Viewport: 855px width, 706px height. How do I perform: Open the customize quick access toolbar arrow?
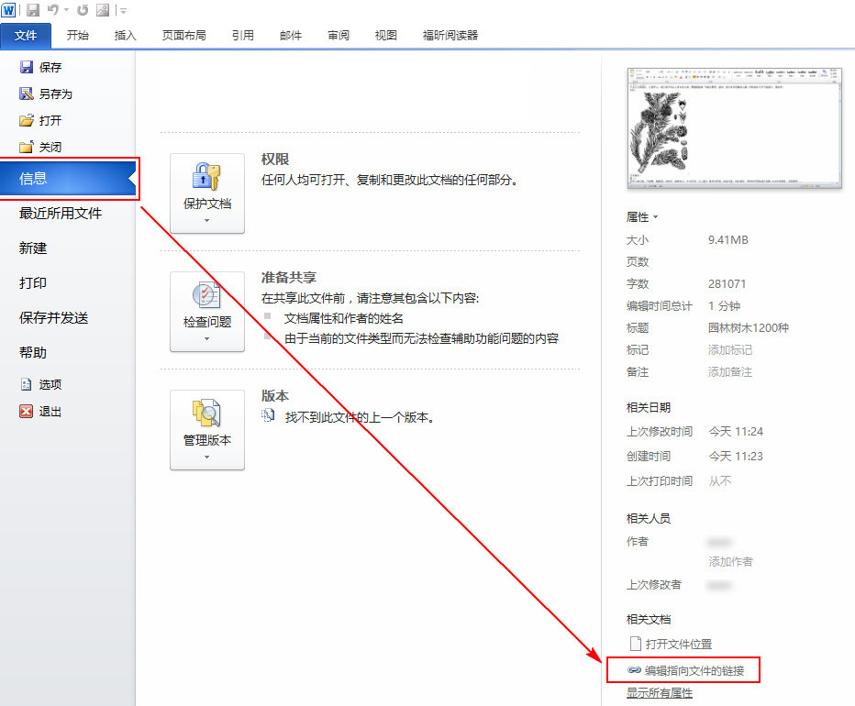tap(124, 11)
